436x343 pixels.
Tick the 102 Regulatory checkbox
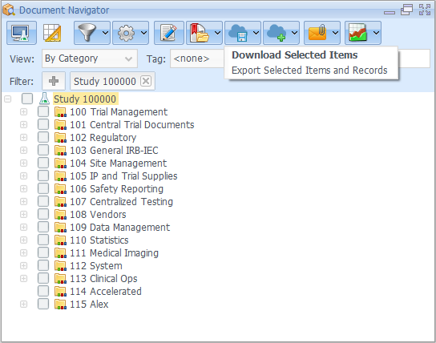pyautogui.click(x=43, y=137)
